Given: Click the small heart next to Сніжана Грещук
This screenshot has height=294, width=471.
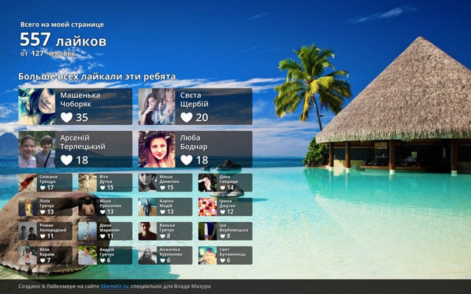Looking at the screenshot, I should pyautogui.click(x=43, y=188).
